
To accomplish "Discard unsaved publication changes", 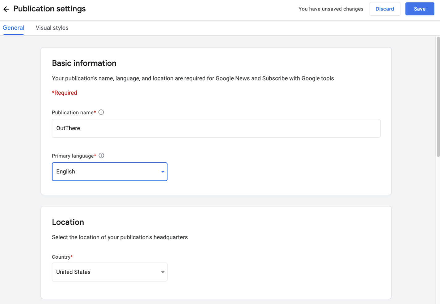I will 385,9.
